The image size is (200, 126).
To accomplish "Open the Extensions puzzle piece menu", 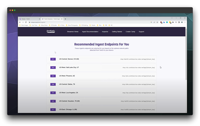I will pos(173,22).
